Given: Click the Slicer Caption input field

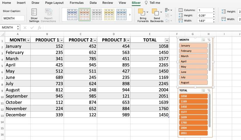Looking at the screenshot, I should tap(13, 18).
